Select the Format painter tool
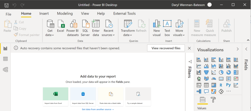The height and width of the screenshot is (111, 251). [27, 35]
